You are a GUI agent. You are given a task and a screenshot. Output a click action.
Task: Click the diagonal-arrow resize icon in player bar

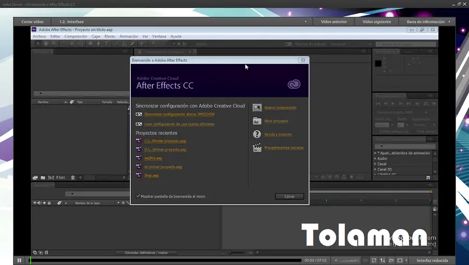pos(374,260)
